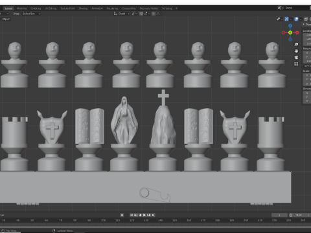The height and width of the screenshot is (233, 311).
Task: Switch to Compositing workspace
Action: coord(128,8)
